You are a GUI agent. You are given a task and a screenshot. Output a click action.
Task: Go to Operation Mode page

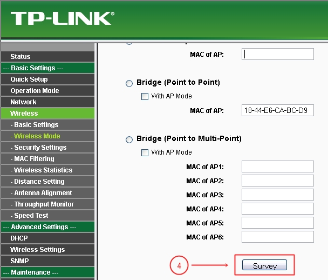click(47, 90)
